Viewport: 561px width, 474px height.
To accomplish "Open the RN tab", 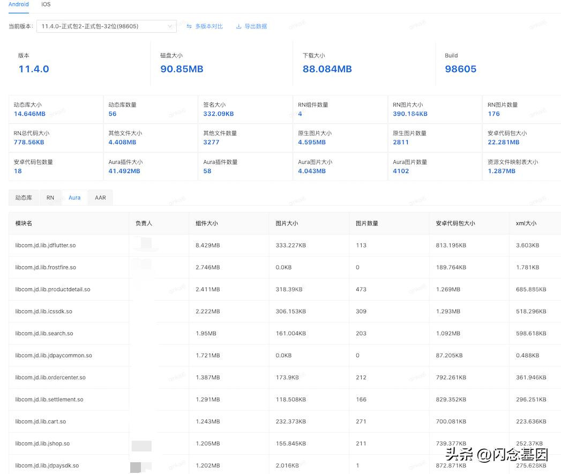I will tap(50, 197).
